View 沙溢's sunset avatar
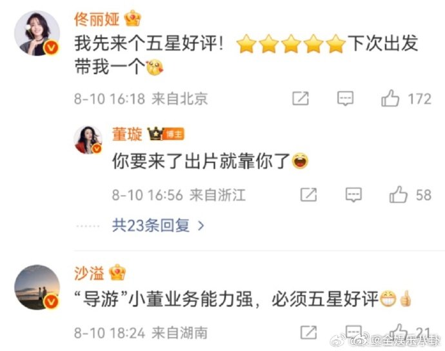445x351 pixels. [x=37, y=287]
